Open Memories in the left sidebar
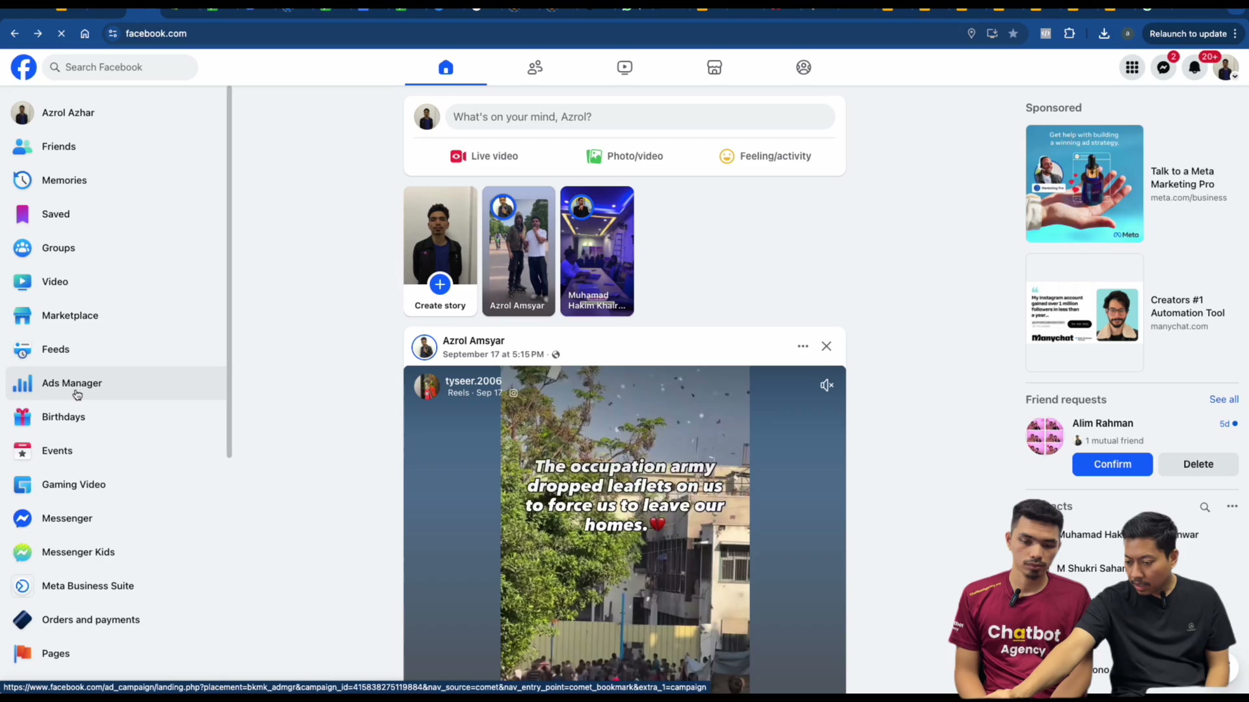This screenshot has width=1249, height=702. pos(116,180)
